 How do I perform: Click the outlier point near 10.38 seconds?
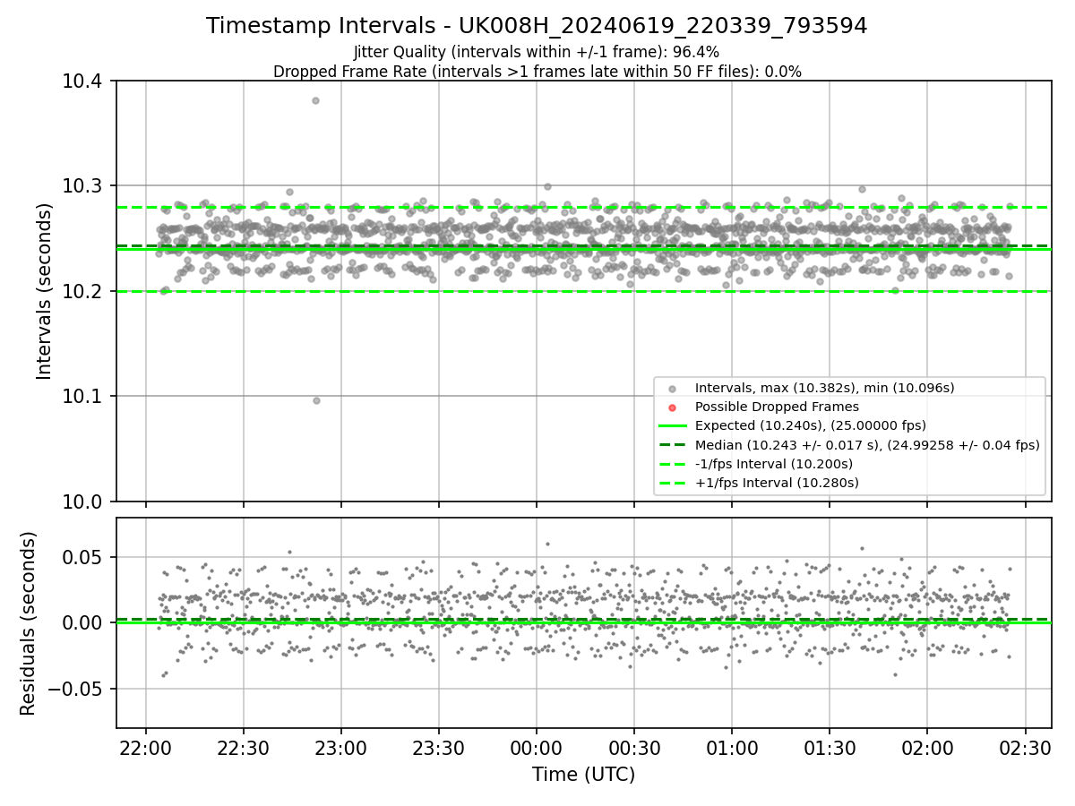pyautogui.click(x=315, y=100)
